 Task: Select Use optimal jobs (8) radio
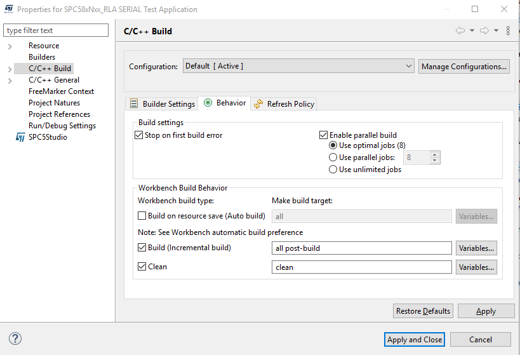click(x=333, y=145)
